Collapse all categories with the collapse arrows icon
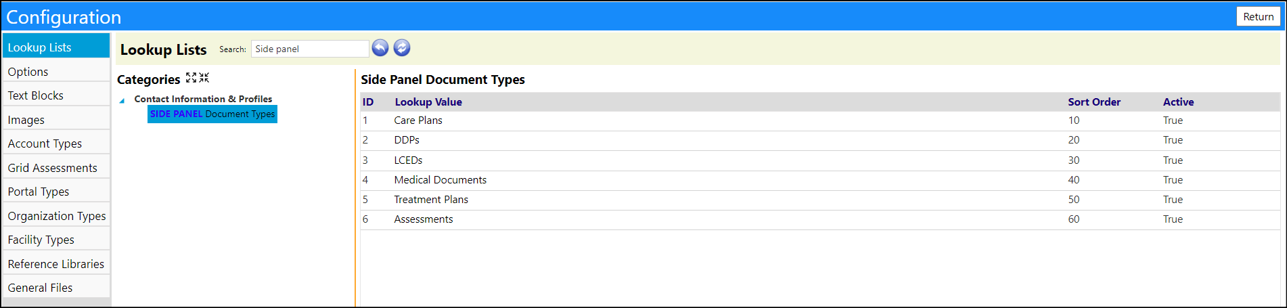The height and width of the screenshot is (308, 1287). pos(204,78)
